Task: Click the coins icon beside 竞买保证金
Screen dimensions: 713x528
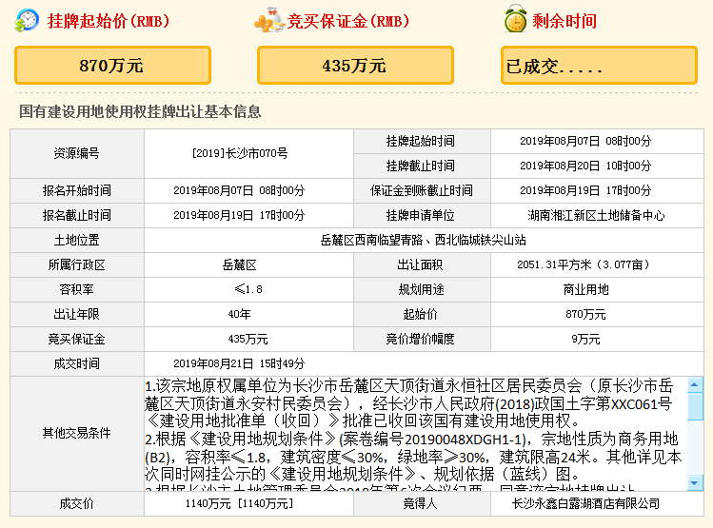Action: tap(268, 20)
